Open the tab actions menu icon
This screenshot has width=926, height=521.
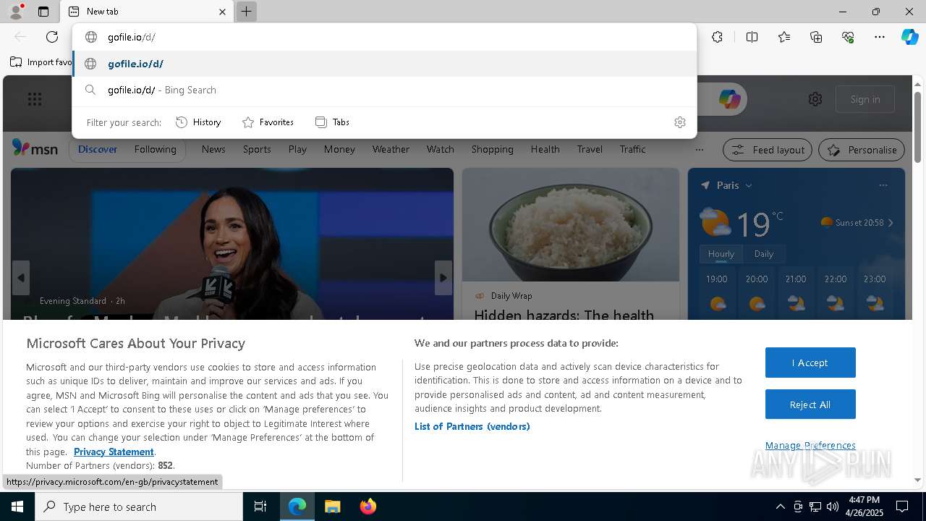click(43, 12)
